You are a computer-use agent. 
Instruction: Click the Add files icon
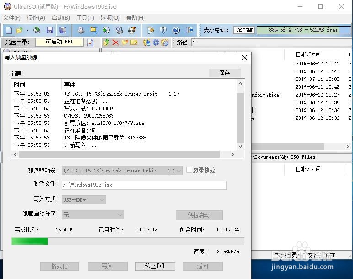150,30
